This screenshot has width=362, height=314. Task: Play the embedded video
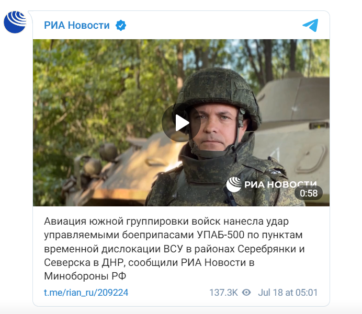181,123
